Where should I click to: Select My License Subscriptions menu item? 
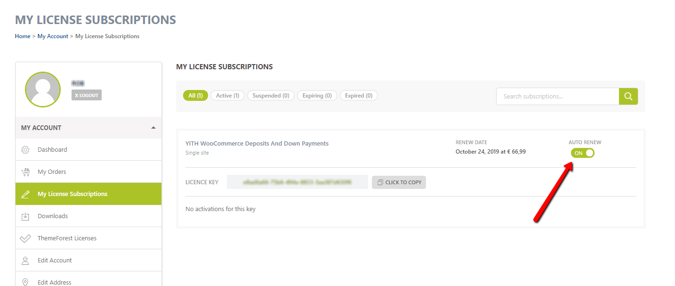pyautogui.click(x=88, y=194)
